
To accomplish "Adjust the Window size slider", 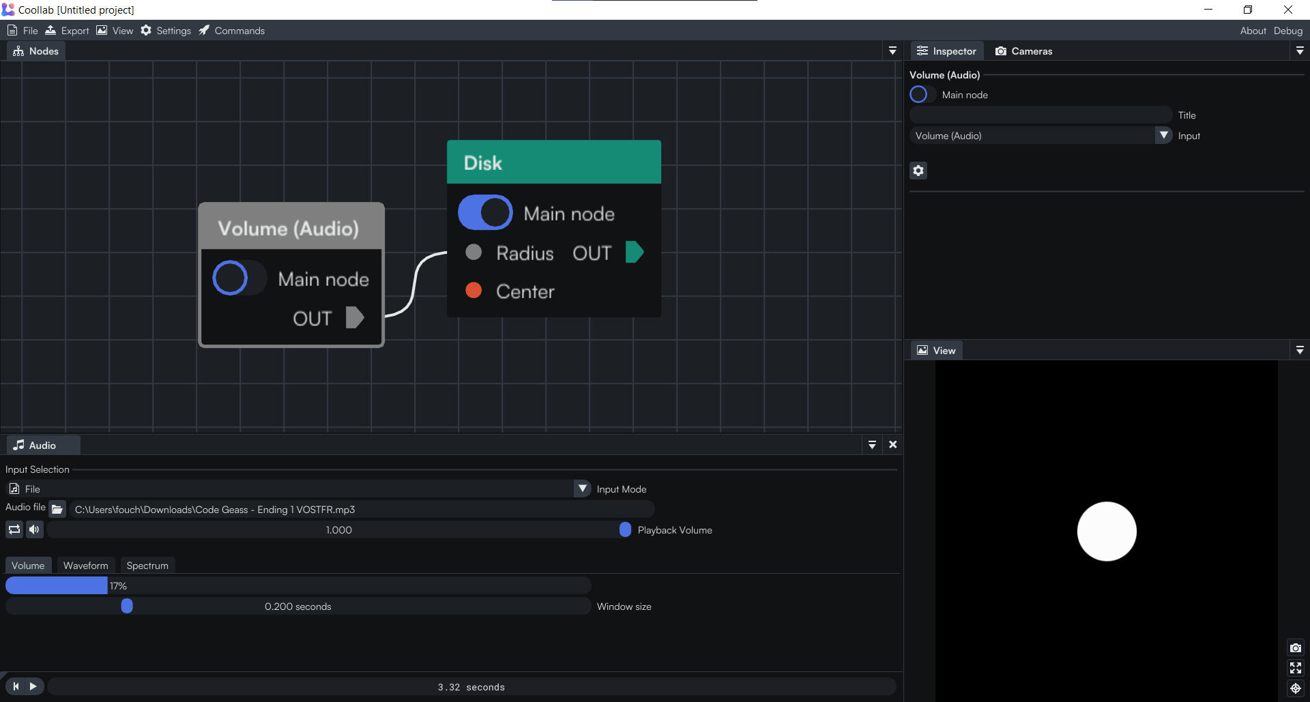I will click(298, 606).
